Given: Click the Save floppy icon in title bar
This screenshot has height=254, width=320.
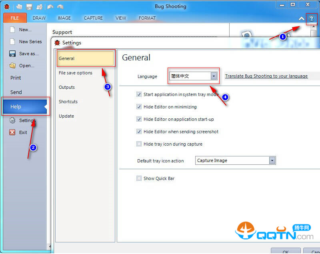Looking at the screenshot, I should pos(29,7).
